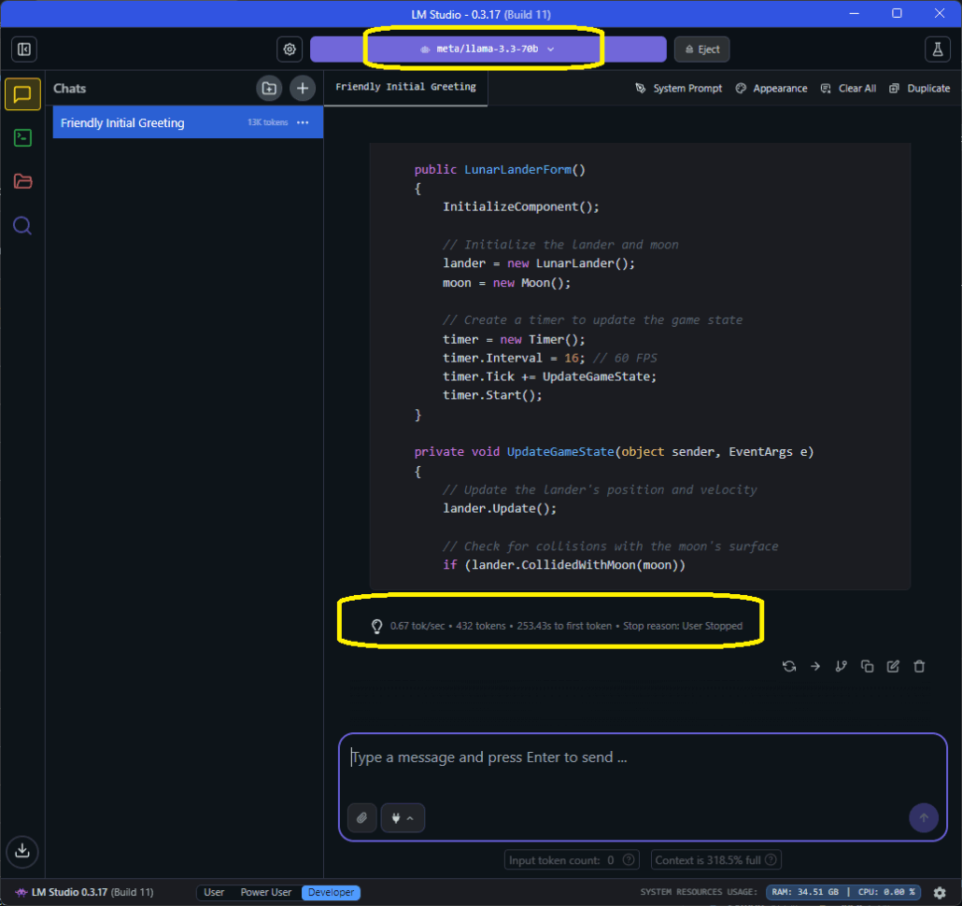
Task: Delete the assistant message
Action: tap(919, 666)
